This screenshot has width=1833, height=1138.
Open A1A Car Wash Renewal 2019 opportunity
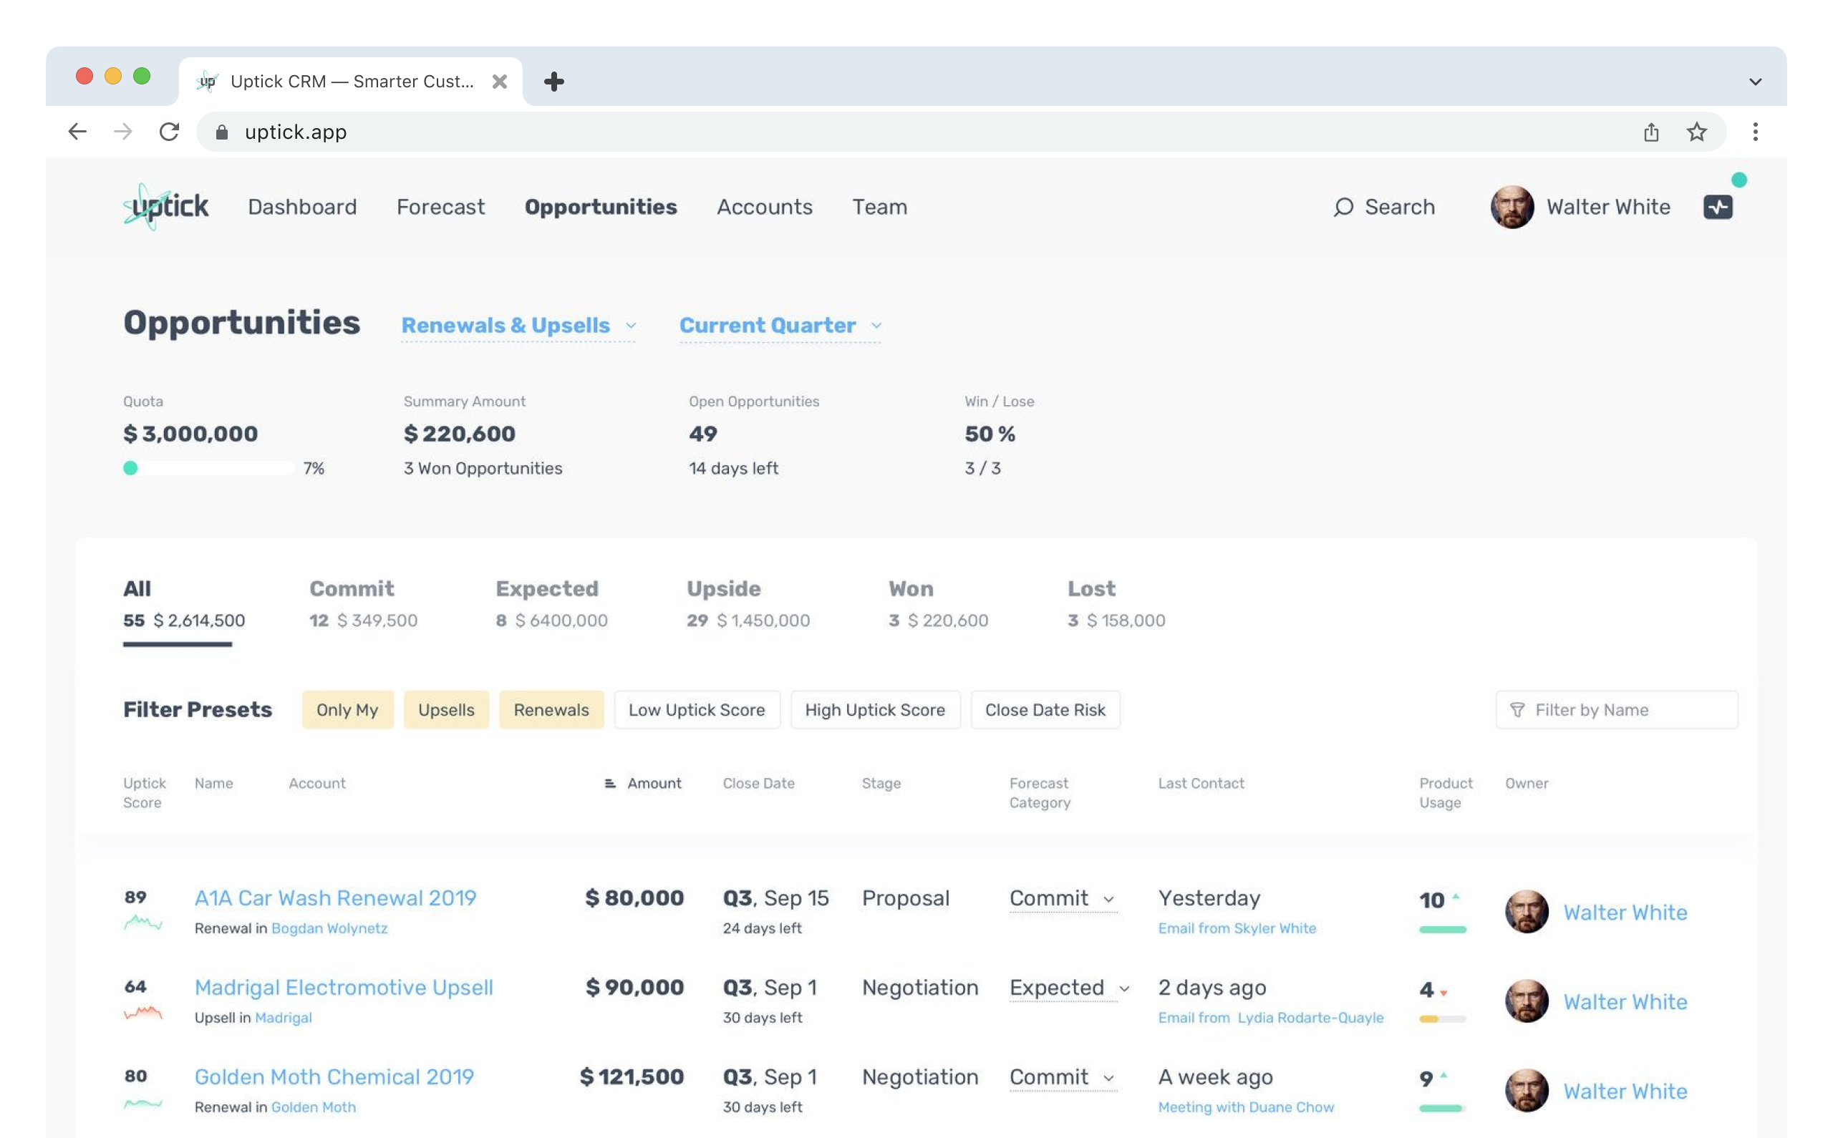[x=335, y=898]
